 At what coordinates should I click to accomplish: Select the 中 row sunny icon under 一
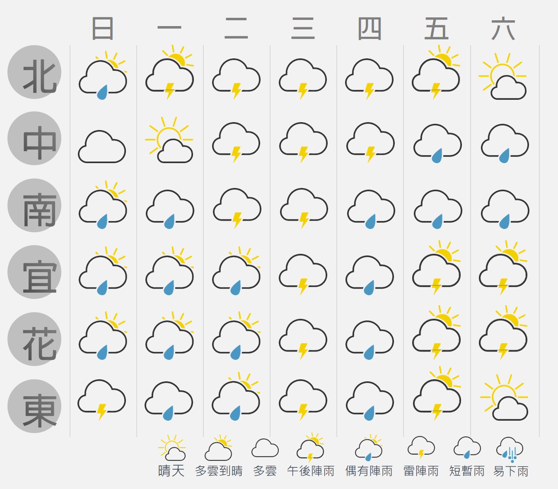coord(169,140)
